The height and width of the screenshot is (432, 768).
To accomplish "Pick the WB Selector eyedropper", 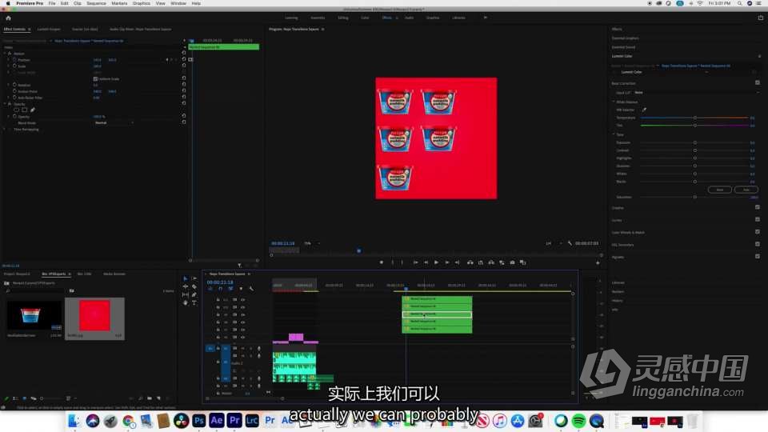I will click(644, 110).
